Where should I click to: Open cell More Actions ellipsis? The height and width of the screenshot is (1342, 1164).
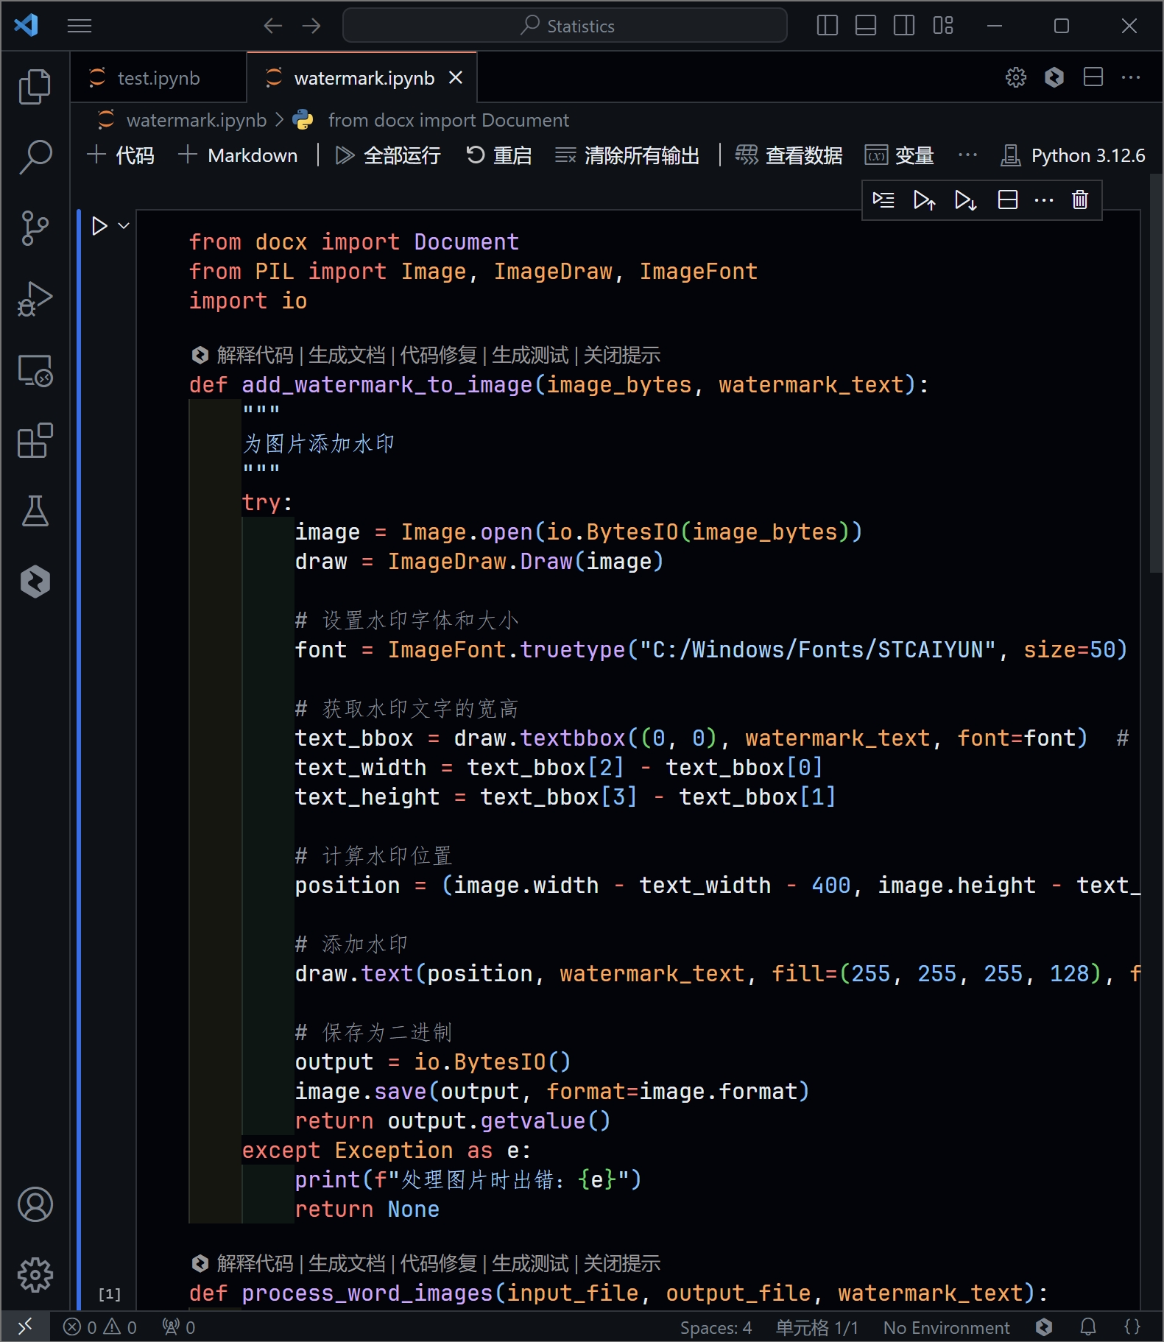tap(1044, 199)
